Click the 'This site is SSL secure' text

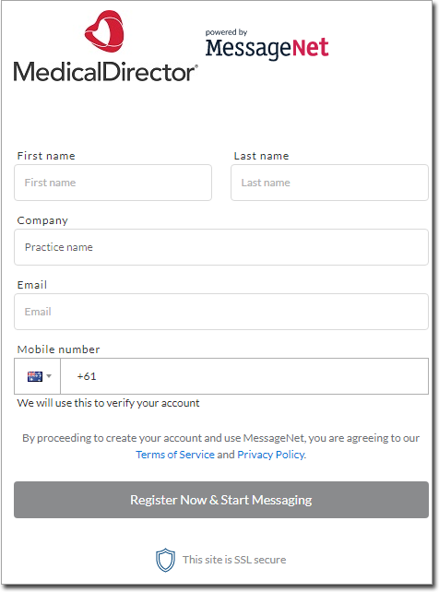[234, 560]
